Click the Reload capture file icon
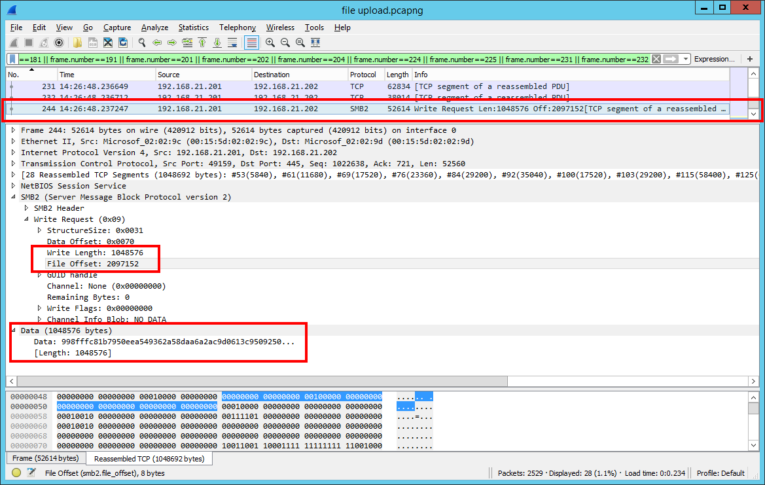Viewport: 765px width, 485px height. point(123,43)
